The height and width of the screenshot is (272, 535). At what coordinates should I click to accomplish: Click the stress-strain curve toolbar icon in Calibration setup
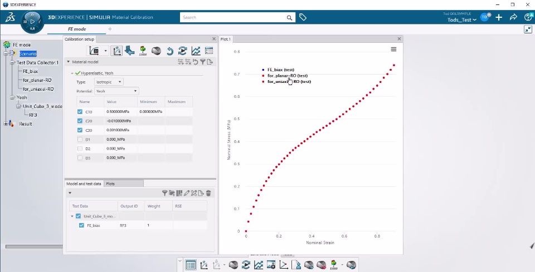[116, 51]
